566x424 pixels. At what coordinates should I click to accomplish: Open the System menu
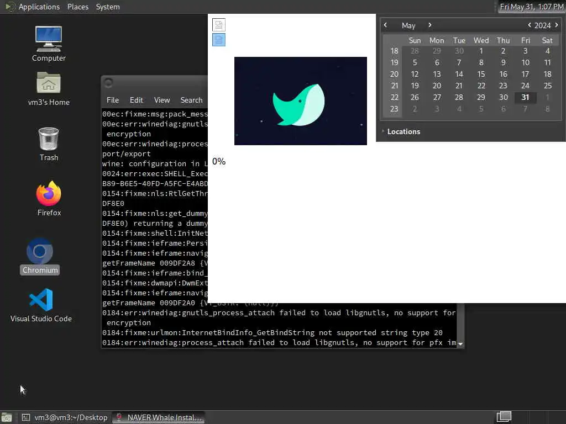pyautogui.click(x=108, y=7)
